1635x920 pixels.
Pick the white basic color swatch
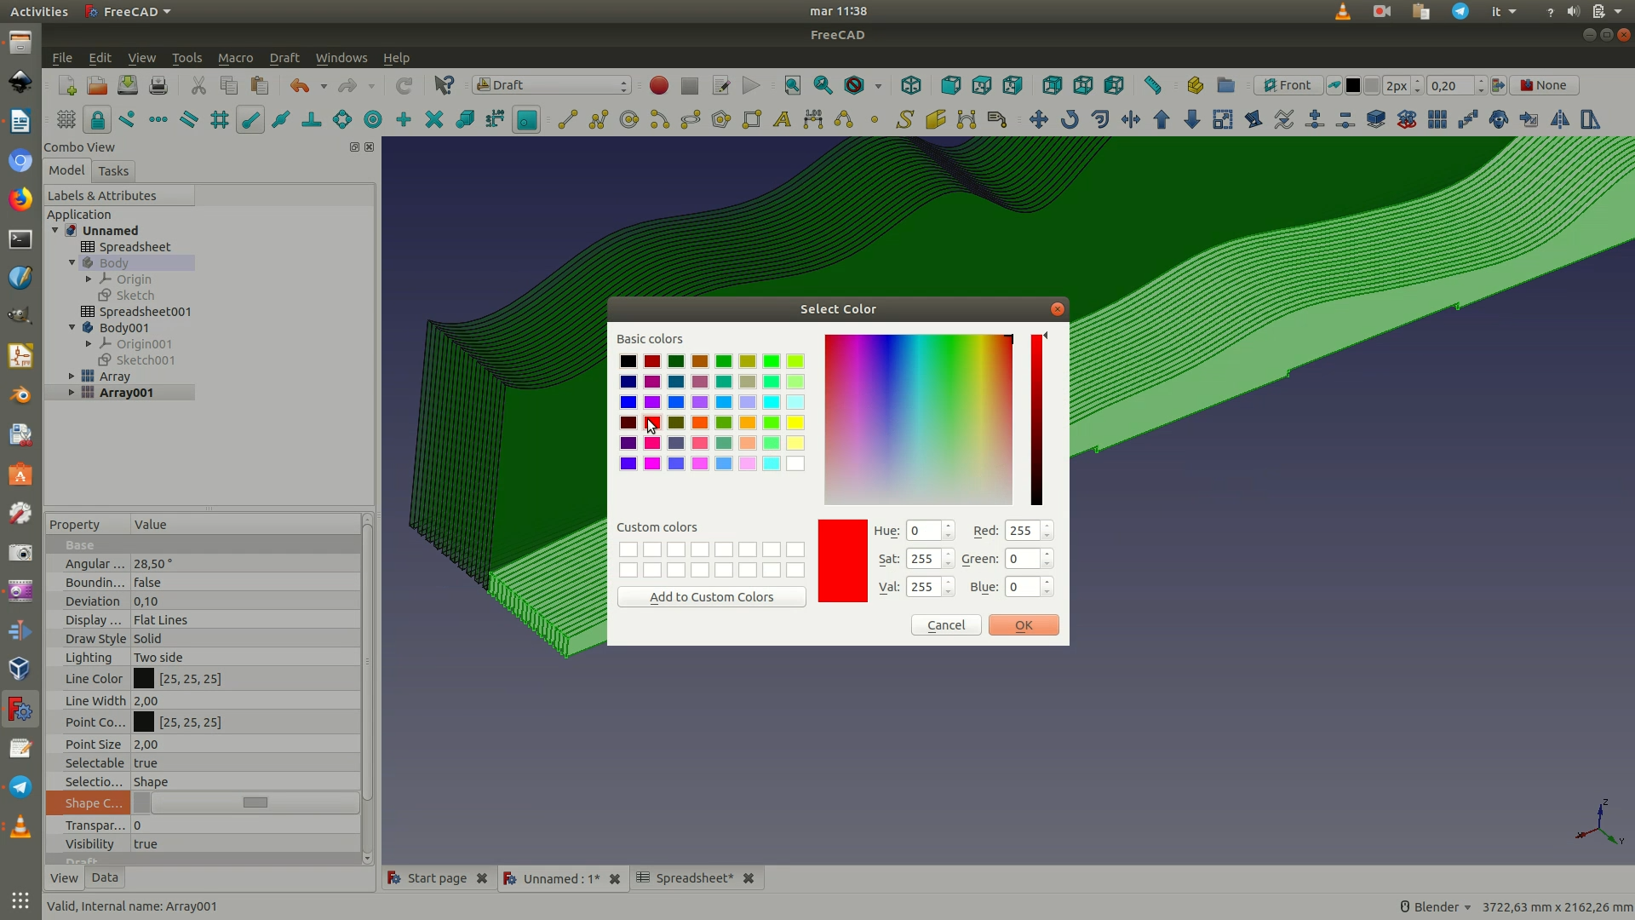click(x=795, y=463)
